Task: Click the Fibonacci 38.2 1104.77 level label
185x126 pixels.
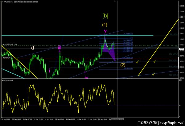Action: pos(128,40)
